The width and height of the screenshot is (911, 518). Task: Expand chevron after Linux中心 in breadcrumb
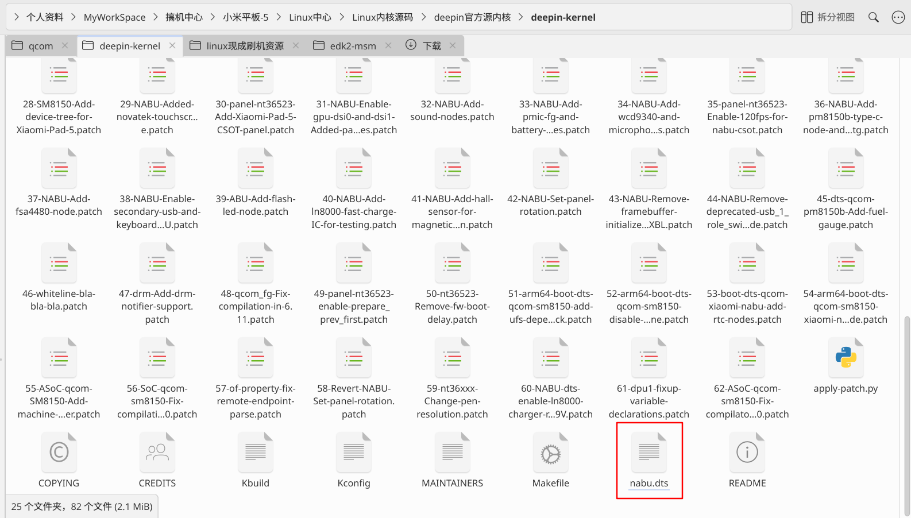(342, 17)
